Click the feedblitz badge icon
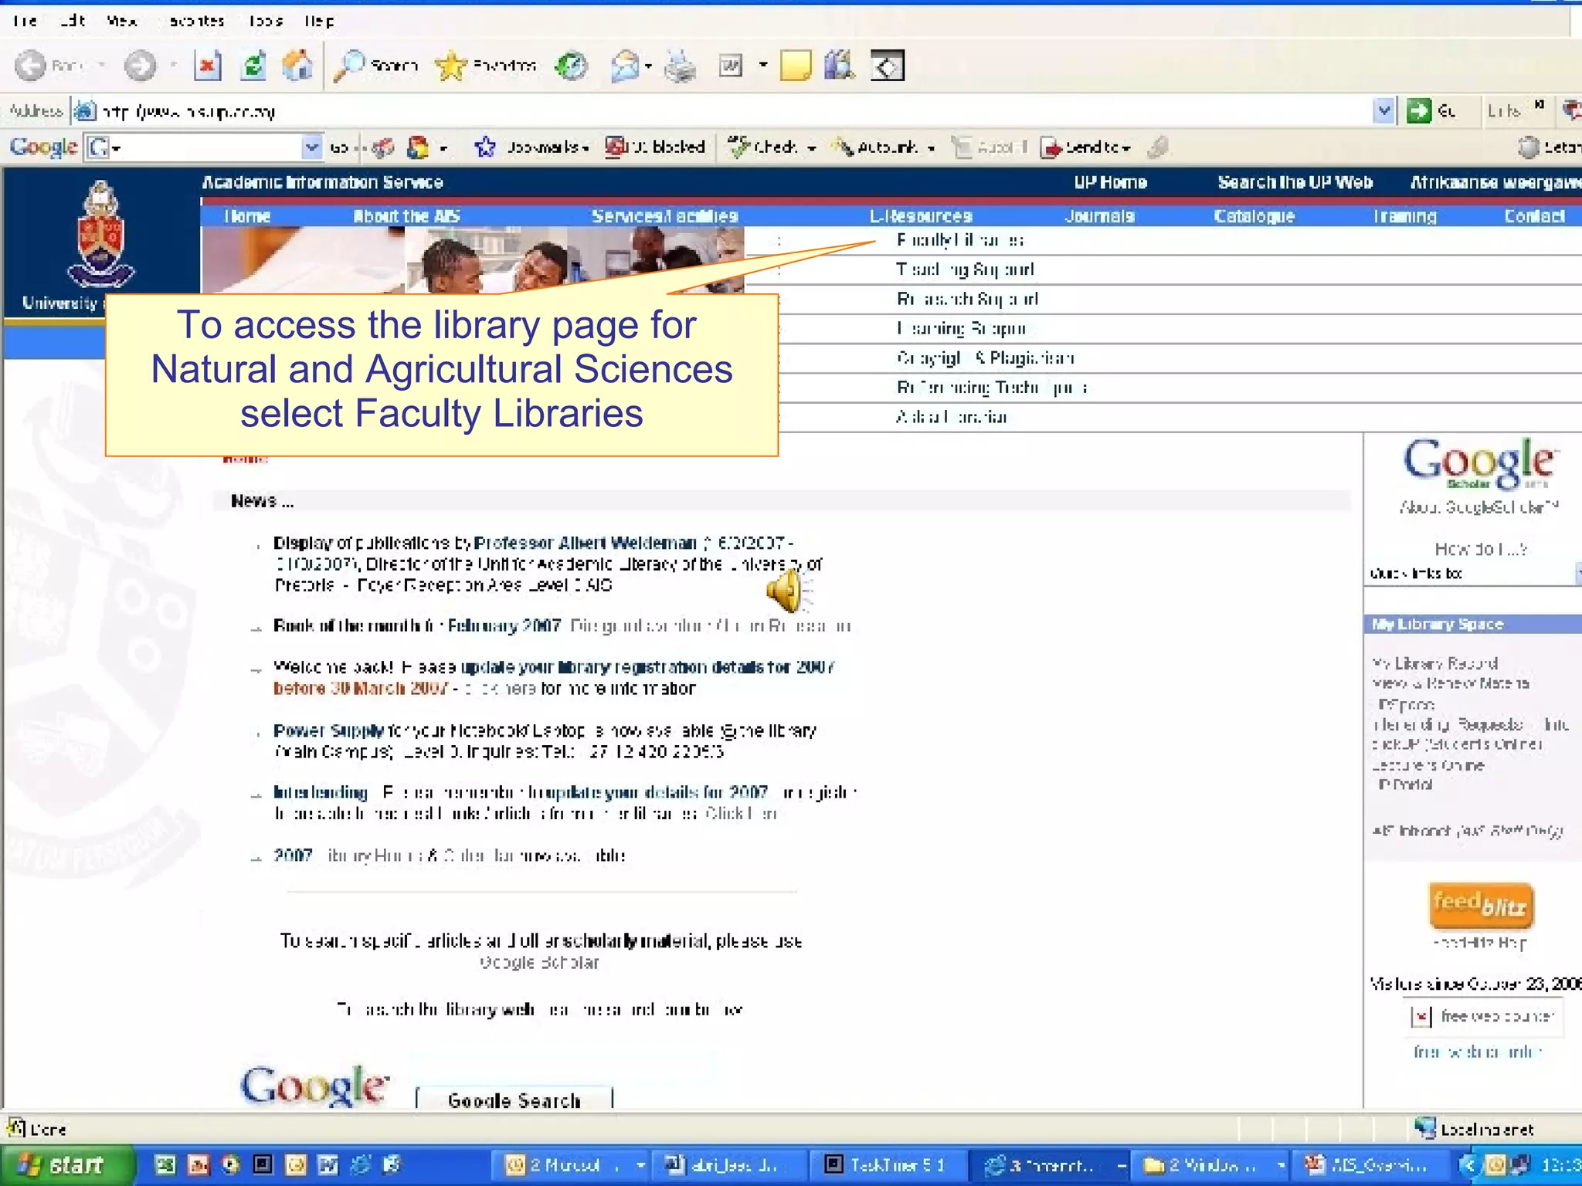Screen dimensions: 1582x1186 1481,905
